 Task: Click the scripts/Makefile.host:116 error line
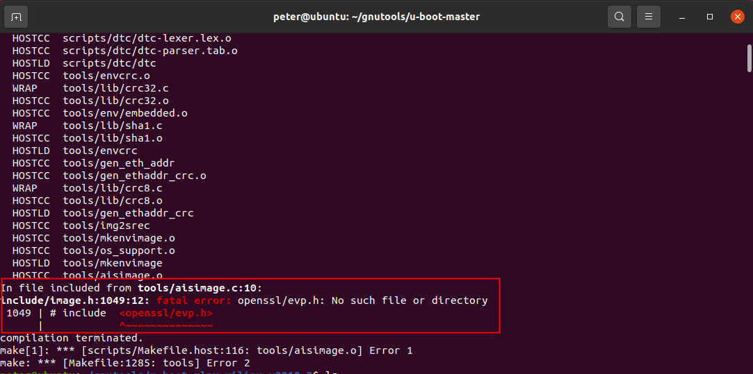click(x=206, y=350)
